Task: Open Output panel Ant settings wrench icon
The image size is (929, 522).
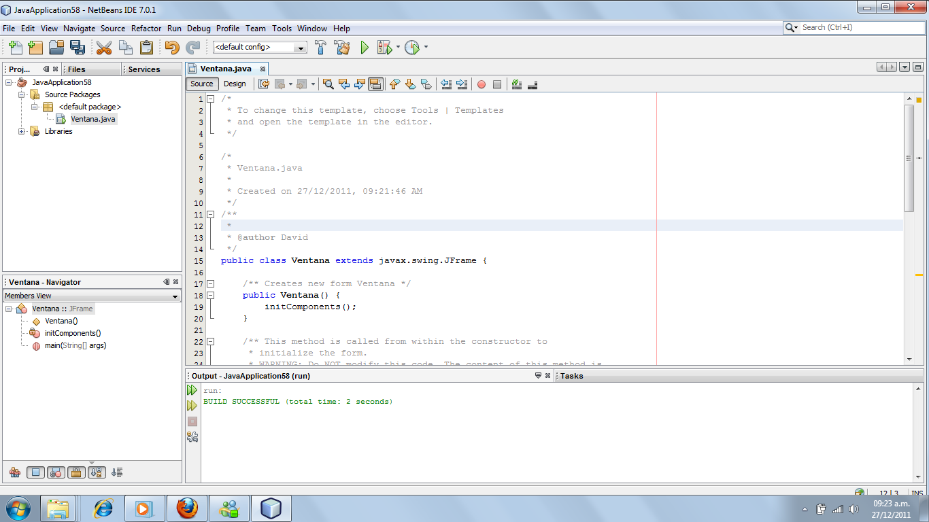Action: pos(192,437)
